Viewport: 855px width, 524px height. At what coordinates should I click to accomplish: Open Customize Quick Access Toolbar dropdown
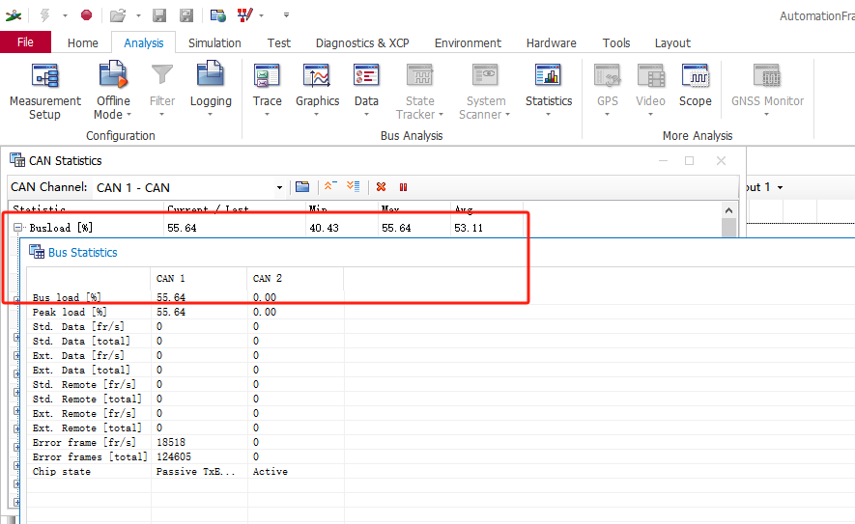pyautogui.click(x=286, y=15)
